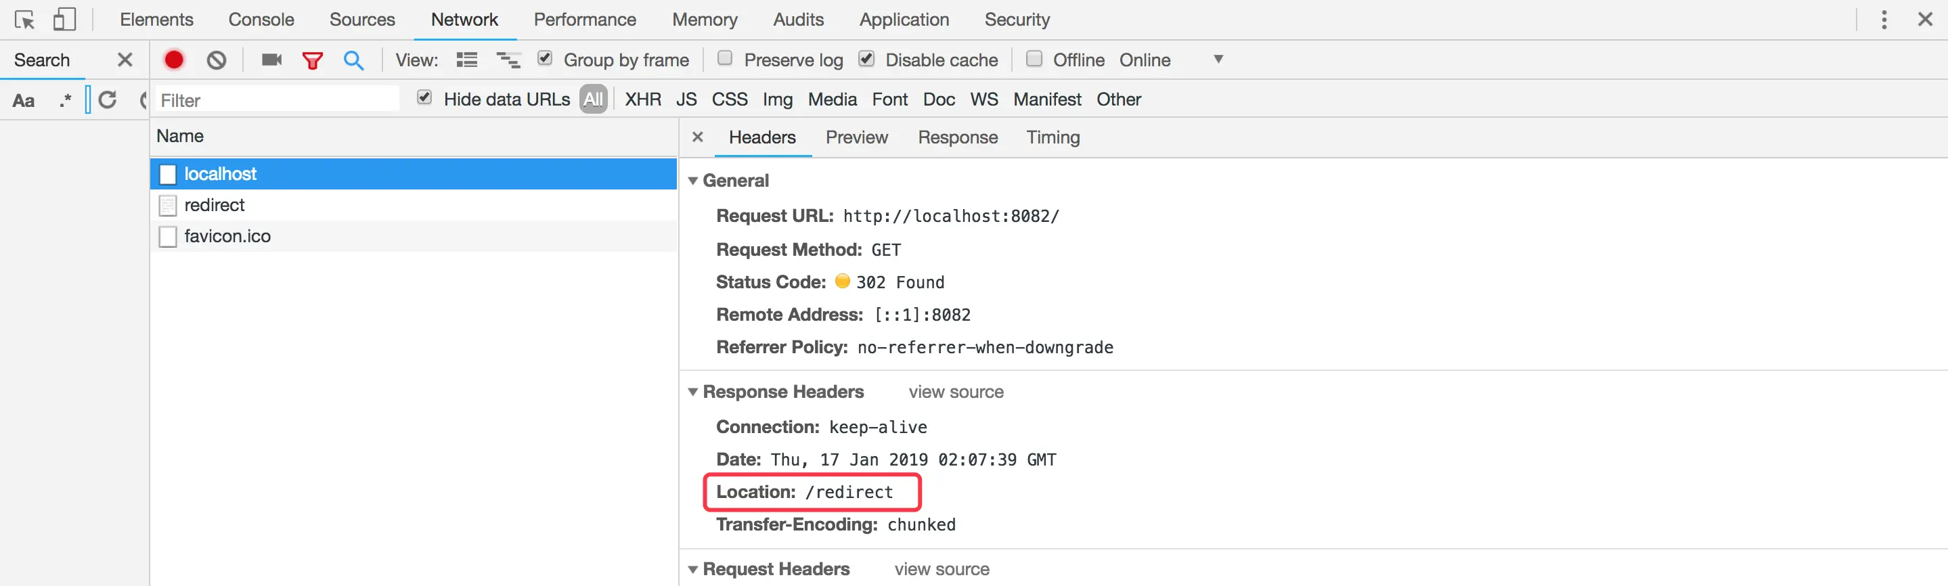Open the Performance tab
The height and width of the screenshot is (586, 1948).
tap(585, 20)
